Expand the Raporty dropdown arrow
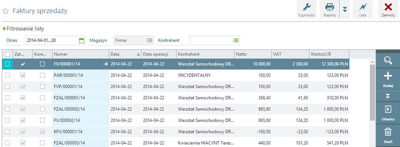 [x=344, y=9]
